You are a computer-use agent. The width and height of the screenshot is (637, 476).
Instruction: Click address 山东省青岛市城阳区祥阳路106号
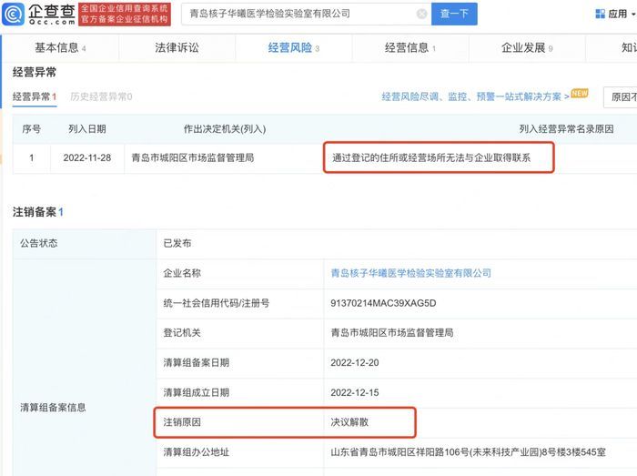tap(468, 452)
